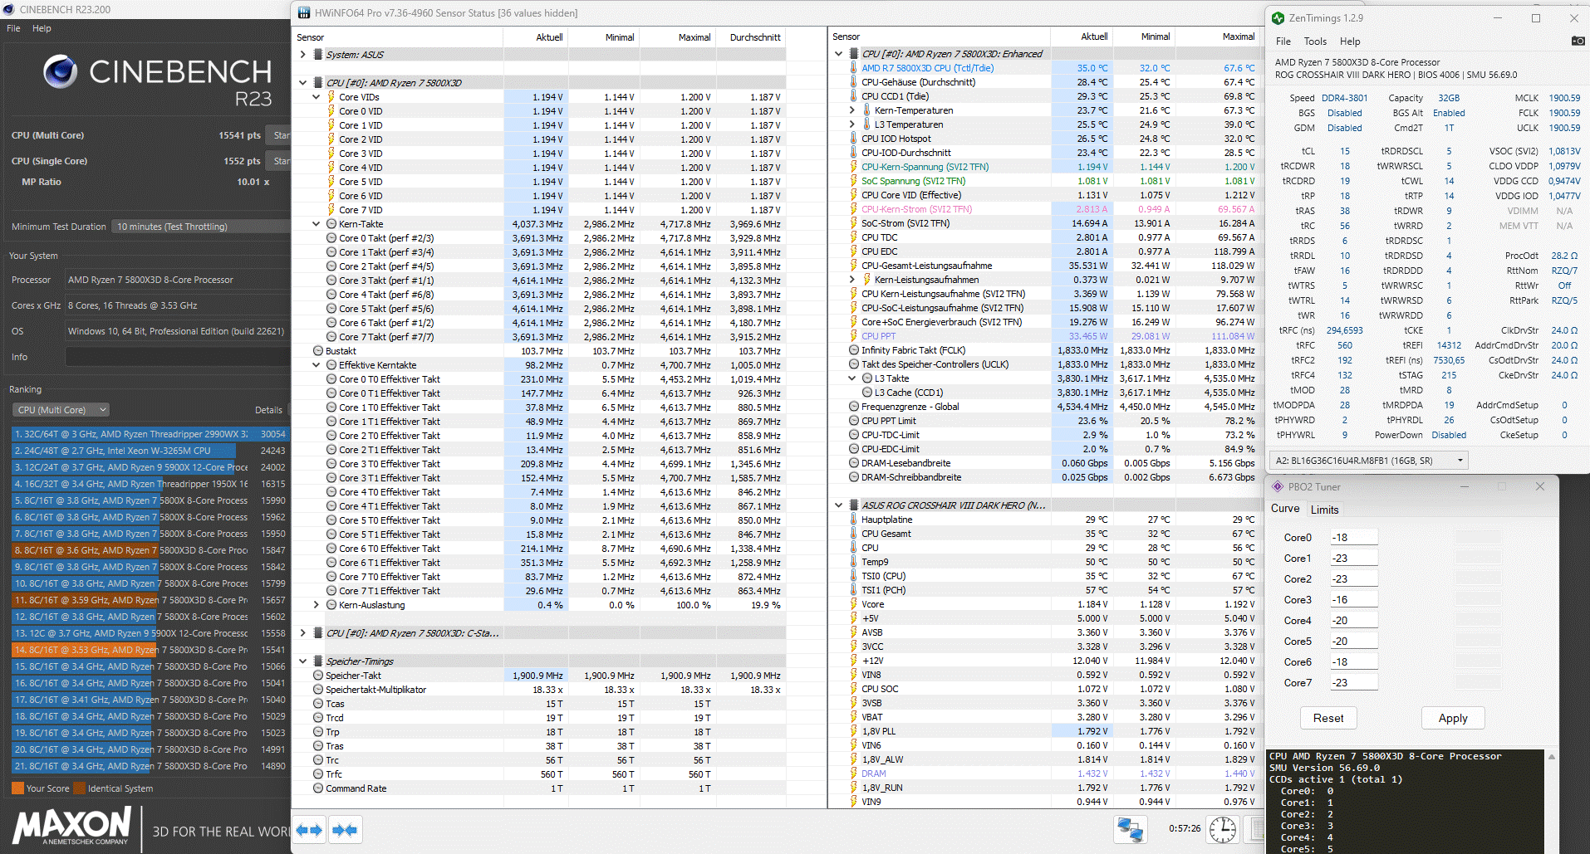The image size is (1590, 854).
Task: Select the highlighted rank 14 score row
Action: coord(150,650)
